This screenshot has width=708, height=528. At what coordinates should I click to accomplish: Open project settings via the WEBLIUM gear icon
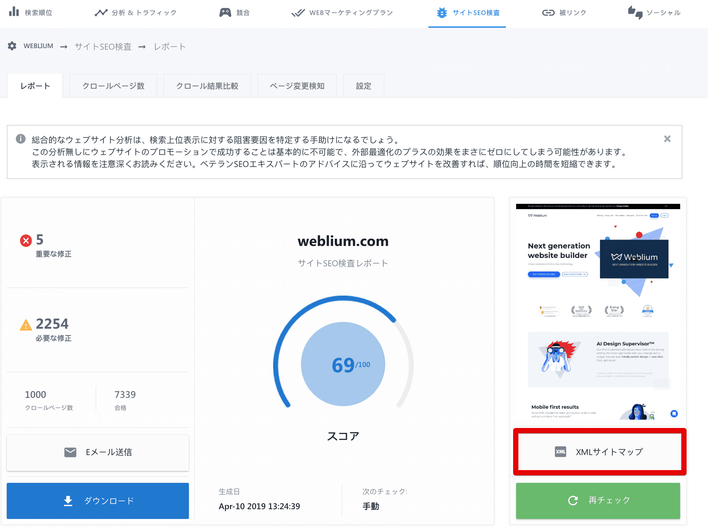point(12,46)
